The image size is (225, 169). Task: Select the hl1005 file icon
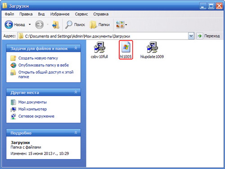pos(126,47)
